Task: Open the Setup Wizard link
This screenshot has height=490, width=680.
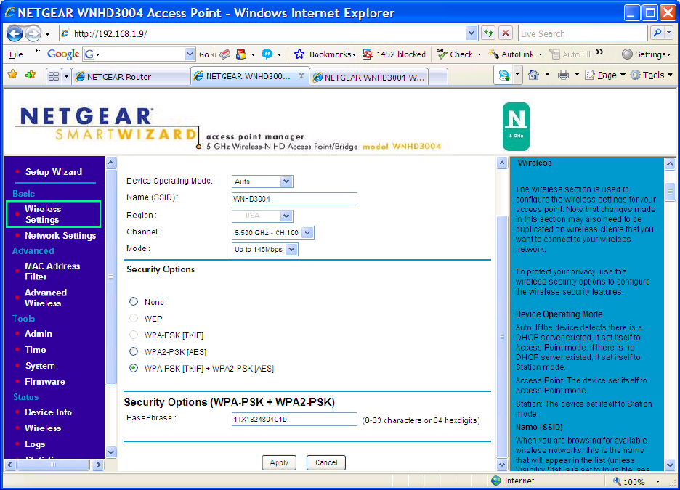Action: (54, 171)
